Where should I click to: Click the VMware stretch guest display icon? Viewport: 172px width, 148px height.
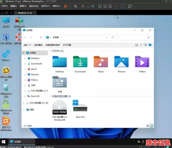[130, 6]
